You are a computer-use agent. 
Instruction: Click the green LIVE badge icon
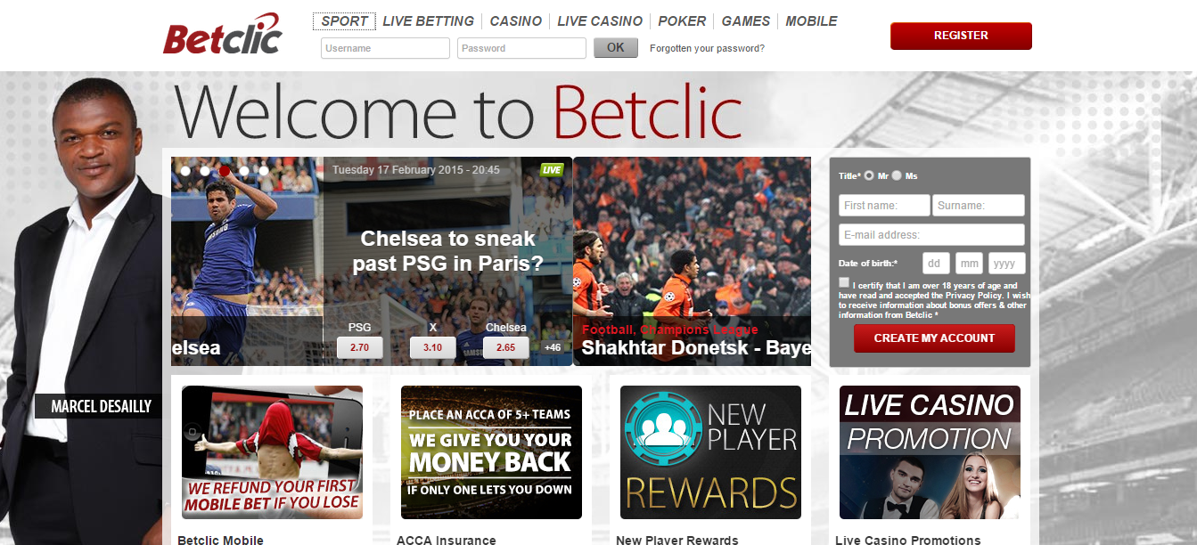[x=552, y=169]
